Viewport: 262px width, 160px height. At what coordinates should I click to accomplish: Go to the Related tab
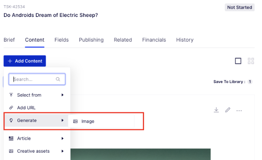pyautogui.click(x=123, y=40)
